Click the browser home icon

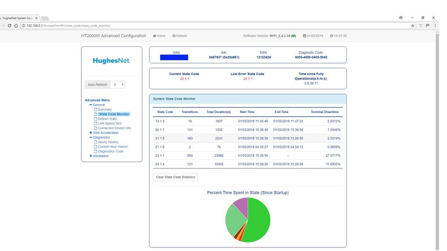17,26
